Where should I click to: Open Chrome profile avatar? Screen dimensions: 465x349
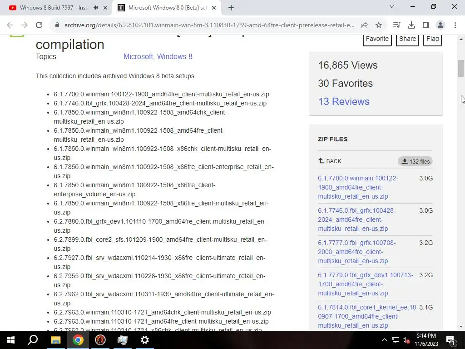(440, 25)
